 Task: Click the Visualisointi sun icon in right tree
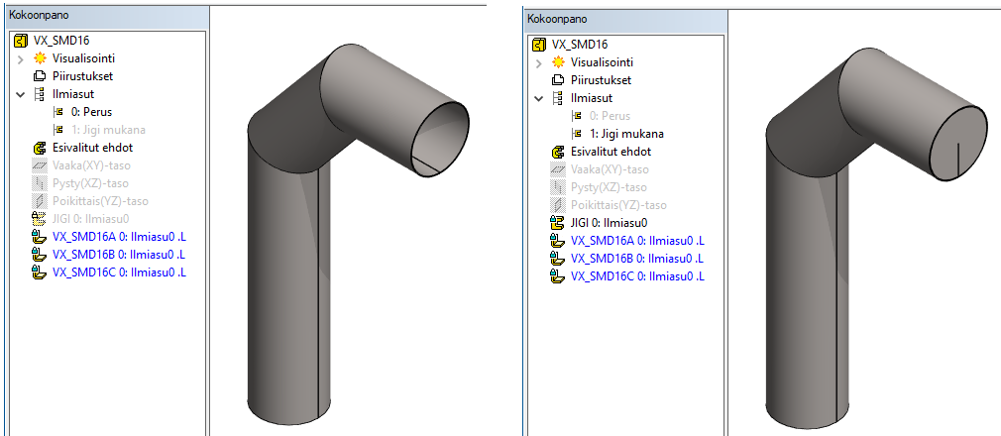[558, 62]
